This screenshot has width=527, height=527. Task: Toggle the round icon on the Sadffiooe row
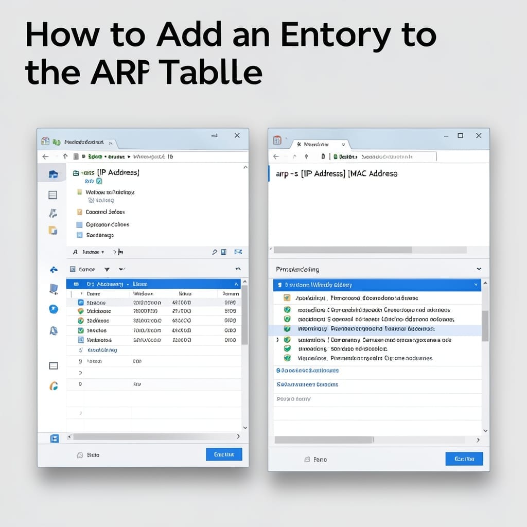pyautogui.click(x=81, y=321)
